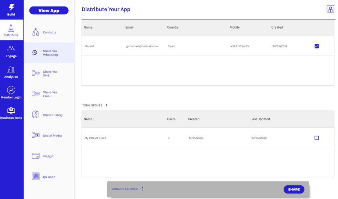This screenshot has height=199, width=338.
Task: Select the Engage people icon
Action: 11,48
